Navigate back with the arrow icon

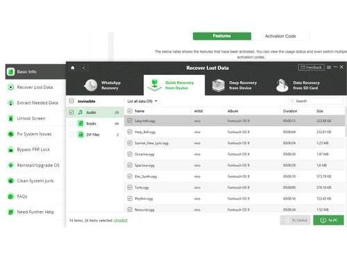coord(84,68)
